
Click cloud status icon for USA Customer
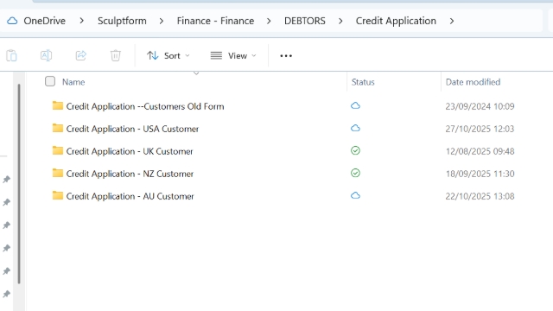(x=355, y=129)
